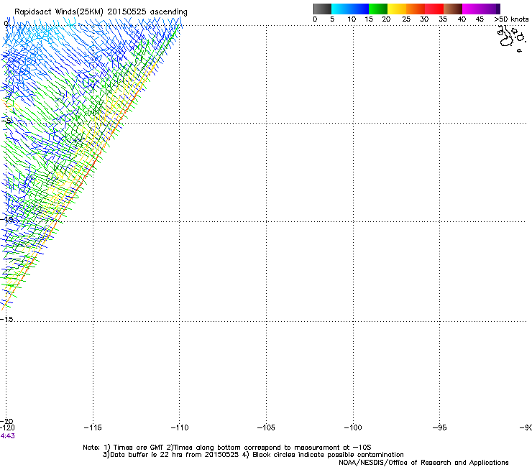Click the 0 latitude axis label
Screen dimensions: 532x467
click(6, 24)
